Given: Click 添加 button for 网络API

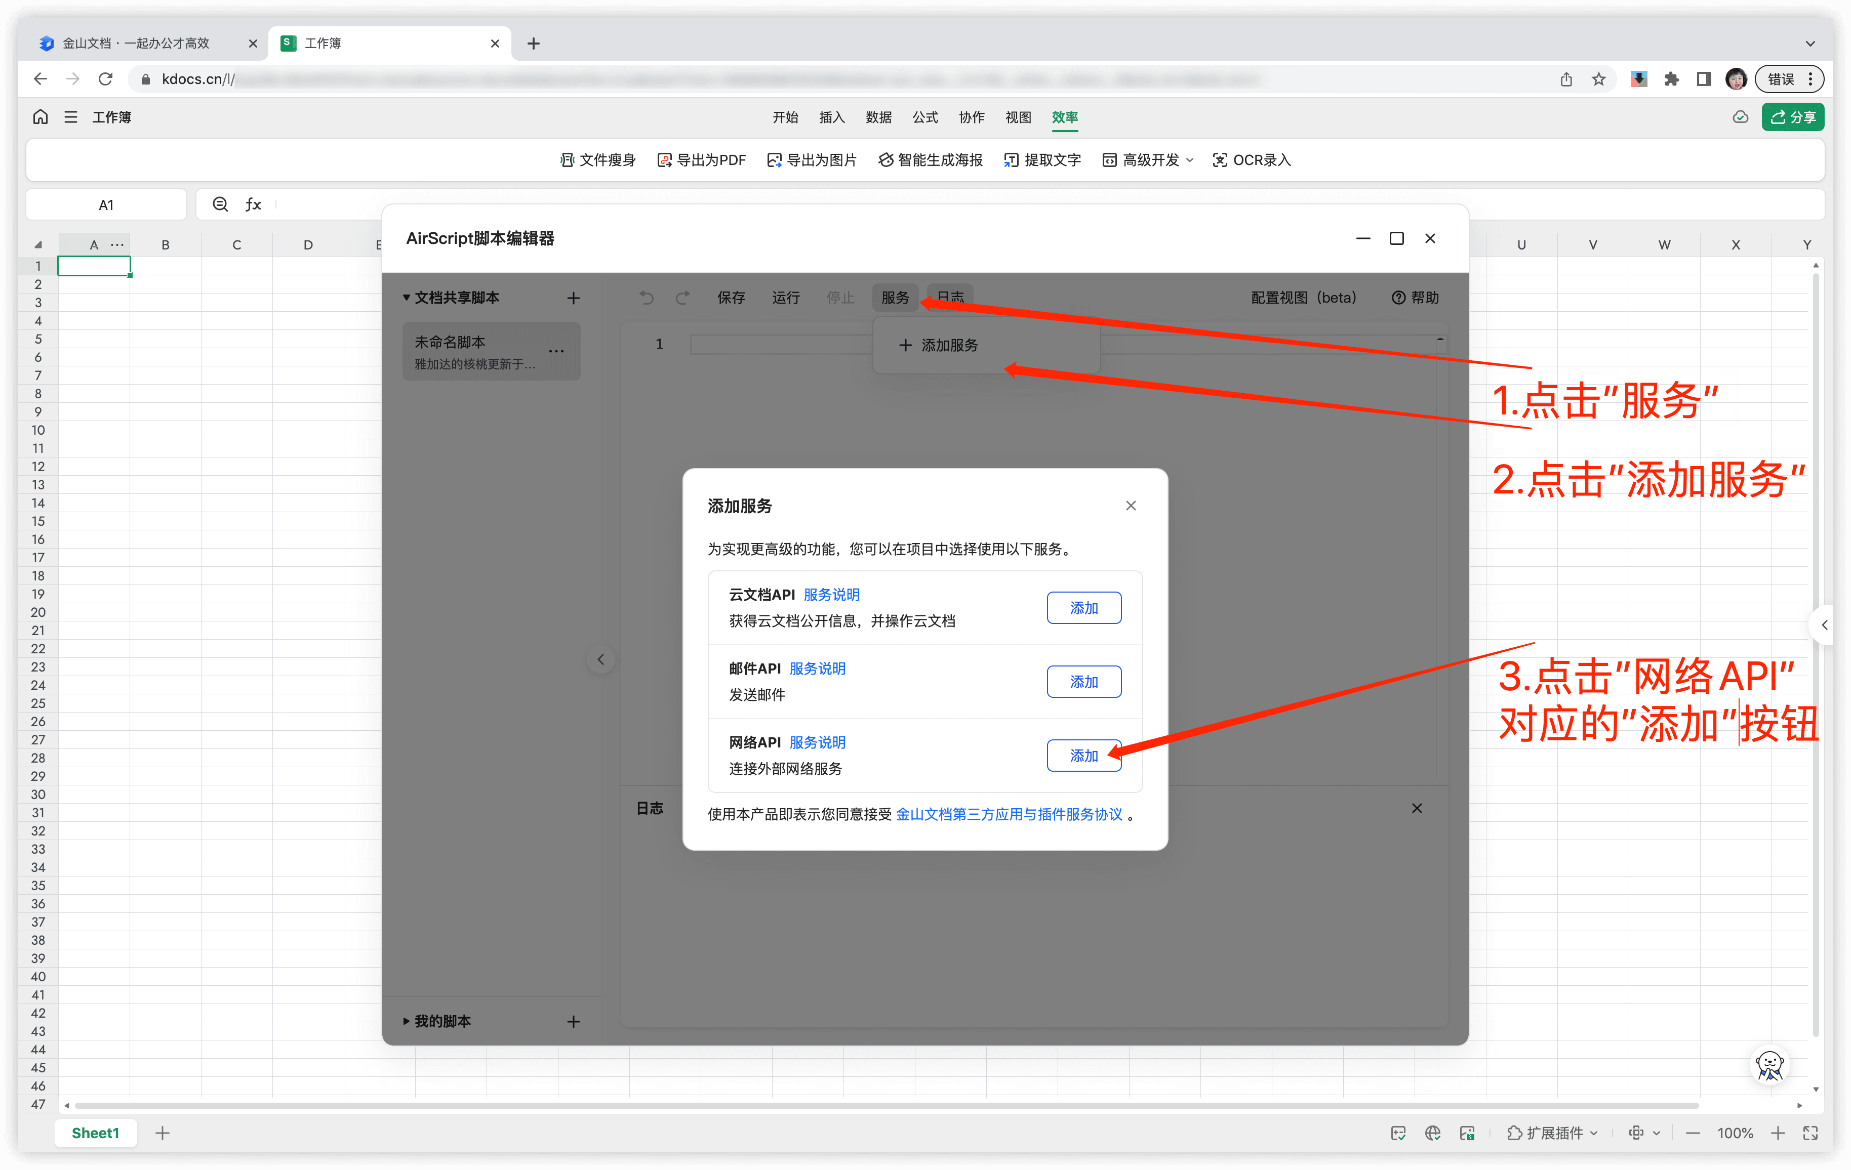Looking at the screenshot, I should (1083, 755).
